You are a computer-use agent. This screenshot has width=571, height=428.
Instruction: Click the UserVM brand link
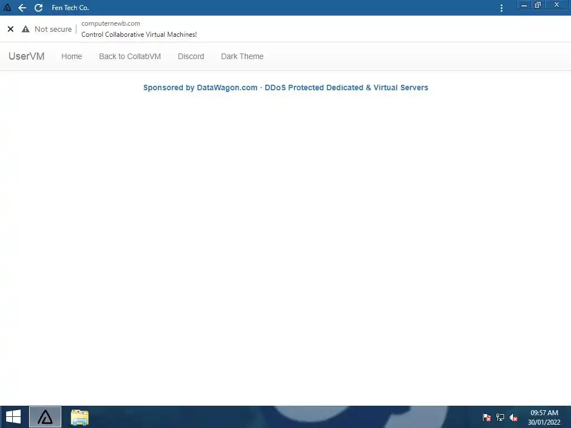pos(27,56)
